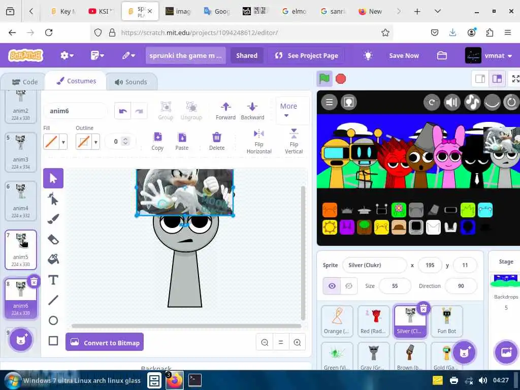This screenshot has height=390, width=520.
Task: Select the Reshape tool
Action: click(x=53, y=199)
